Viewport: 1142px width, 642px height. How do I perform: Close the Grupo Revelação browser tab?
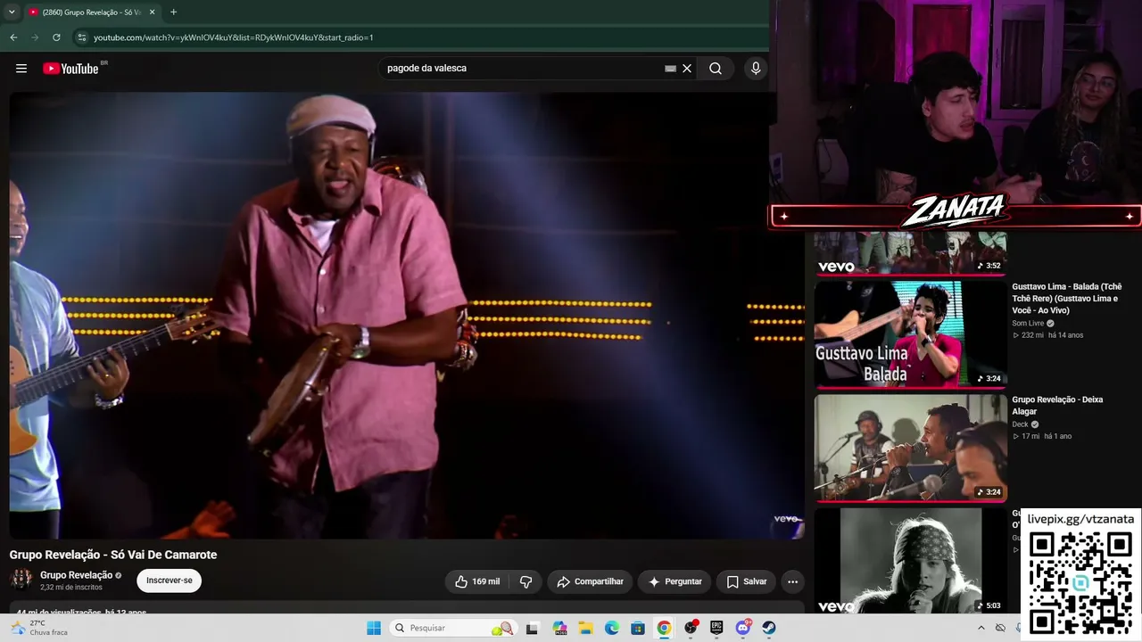pos(153,12)
